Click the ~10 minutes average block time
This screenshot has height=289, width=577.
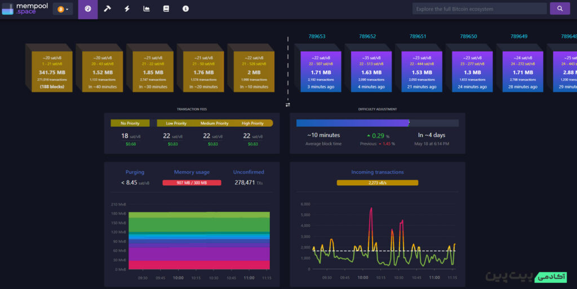323,135
